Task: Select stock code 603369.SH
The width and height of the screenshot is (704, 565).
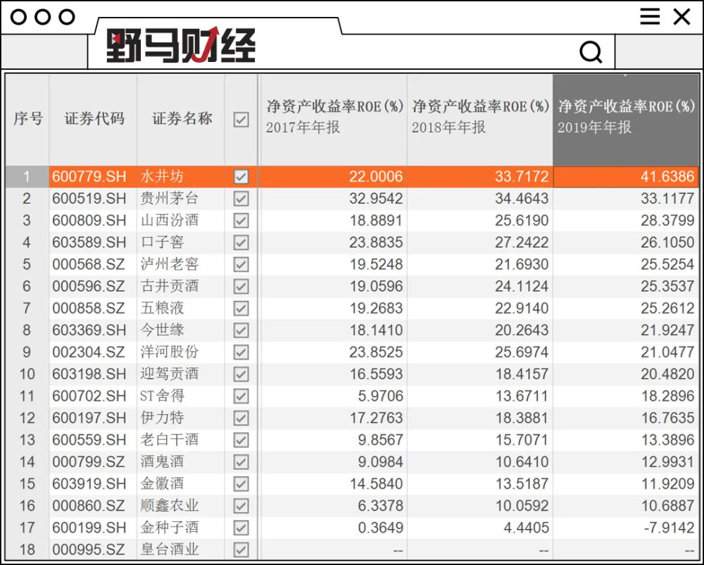Action: [89, 330]
